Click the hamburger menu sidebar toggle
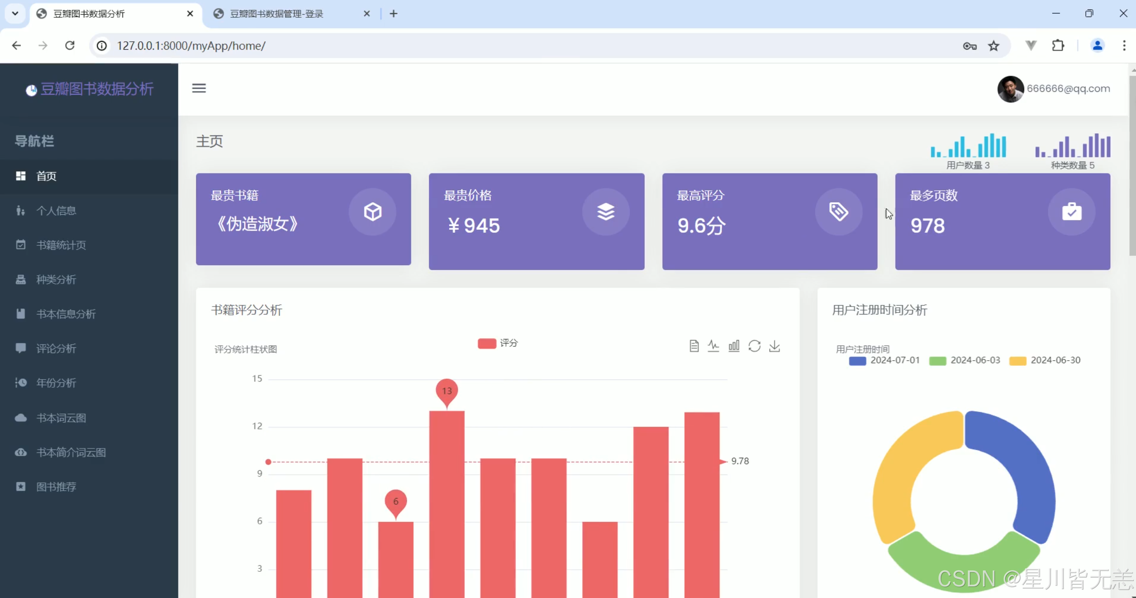Viewport: 1136px width, 598px height. [199, 88]
